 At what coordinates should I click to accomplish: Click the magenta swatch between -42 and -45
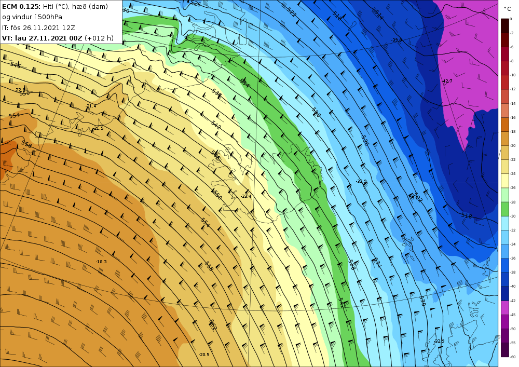505,308
